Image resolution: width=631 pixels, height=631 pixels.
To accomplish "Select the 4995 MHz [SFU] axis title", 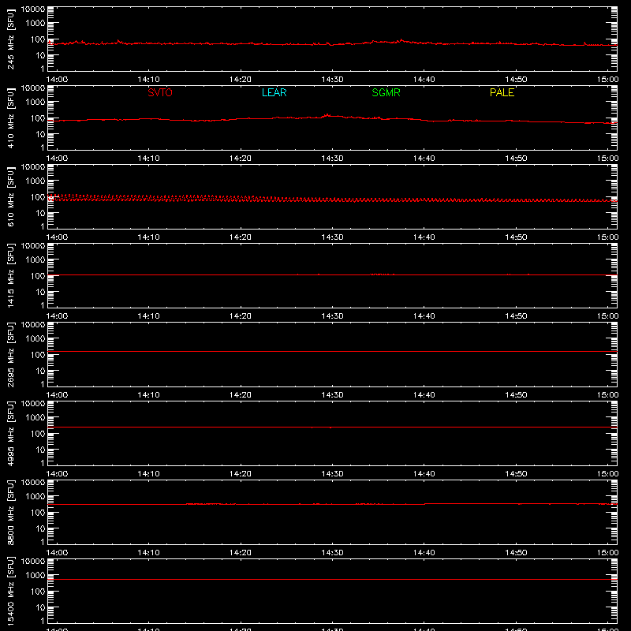I will click(11, 434).
